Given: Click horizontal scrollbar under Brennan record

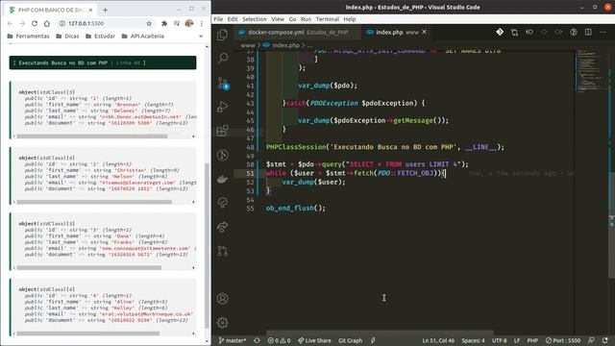Looking at the screenshot, I should coord(92,136).
